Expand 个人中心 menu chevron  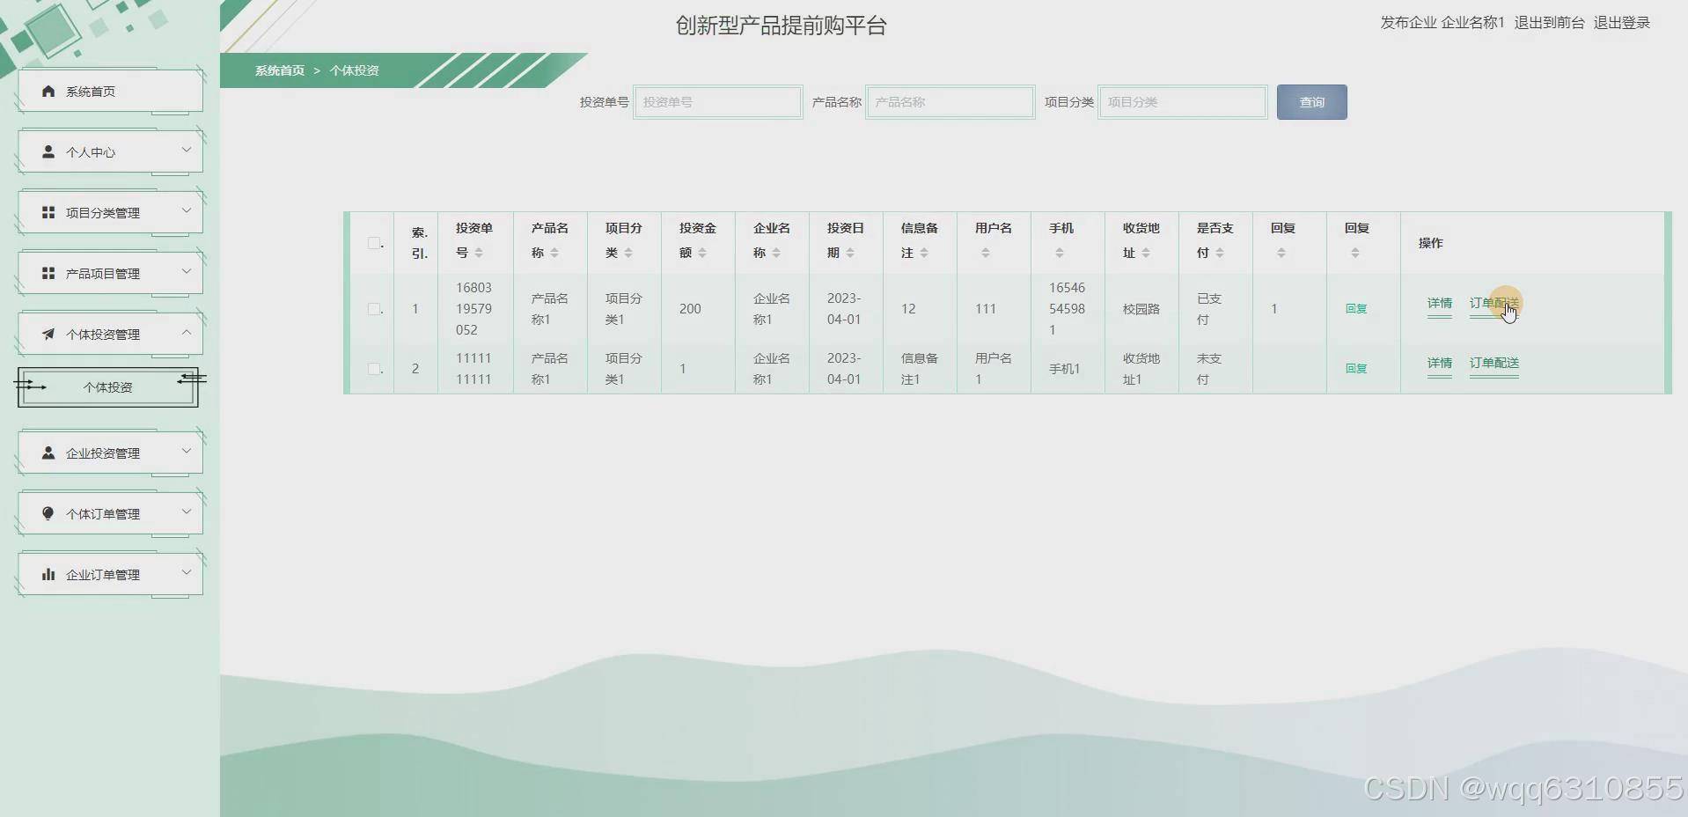pos(187,151)
